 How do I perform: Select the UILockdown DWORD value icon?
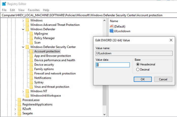(112, 31)
